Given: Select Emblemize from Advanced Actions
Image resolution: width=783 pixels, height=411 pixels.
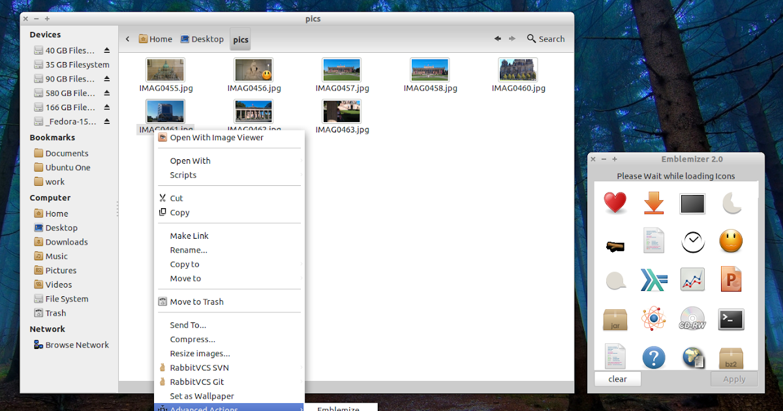Looking at the screenshot, I should tap(341, 408).
